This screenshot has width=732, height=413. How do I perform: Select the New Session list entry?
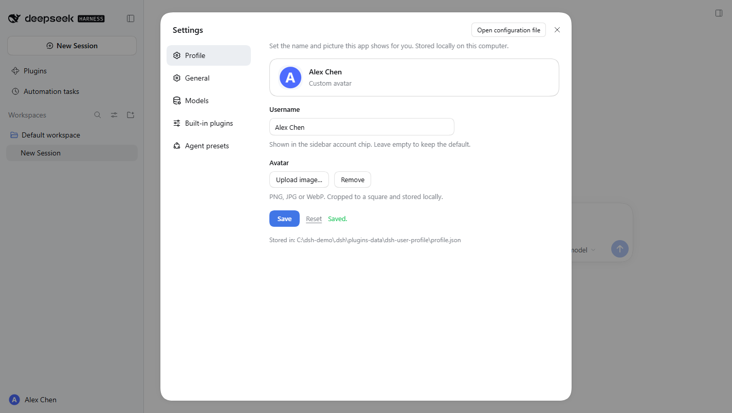click(x=72, y=153)
